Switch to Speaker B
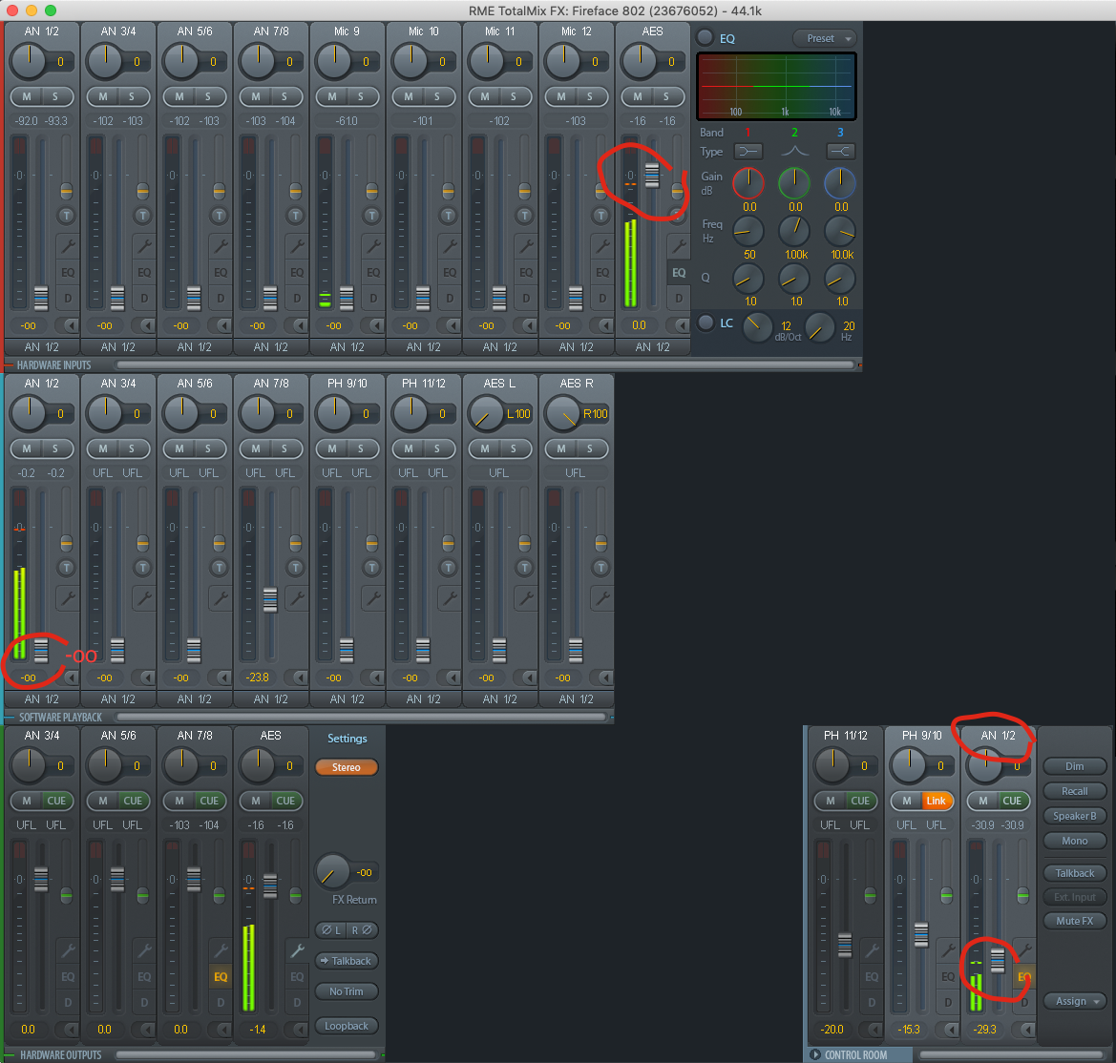The image size is (1116, 1063). (x=1075, y=816)
